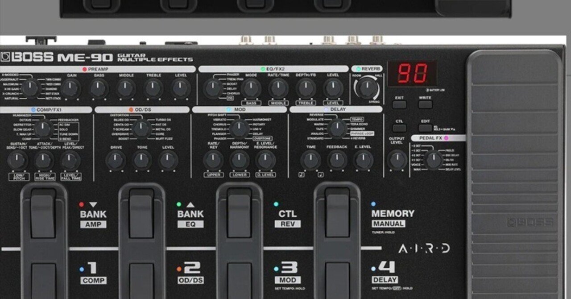Adjust the EQ/FX2 DEPTH/FB knob
The width and height of the screenshot is (571, 299).
(306, 88)
